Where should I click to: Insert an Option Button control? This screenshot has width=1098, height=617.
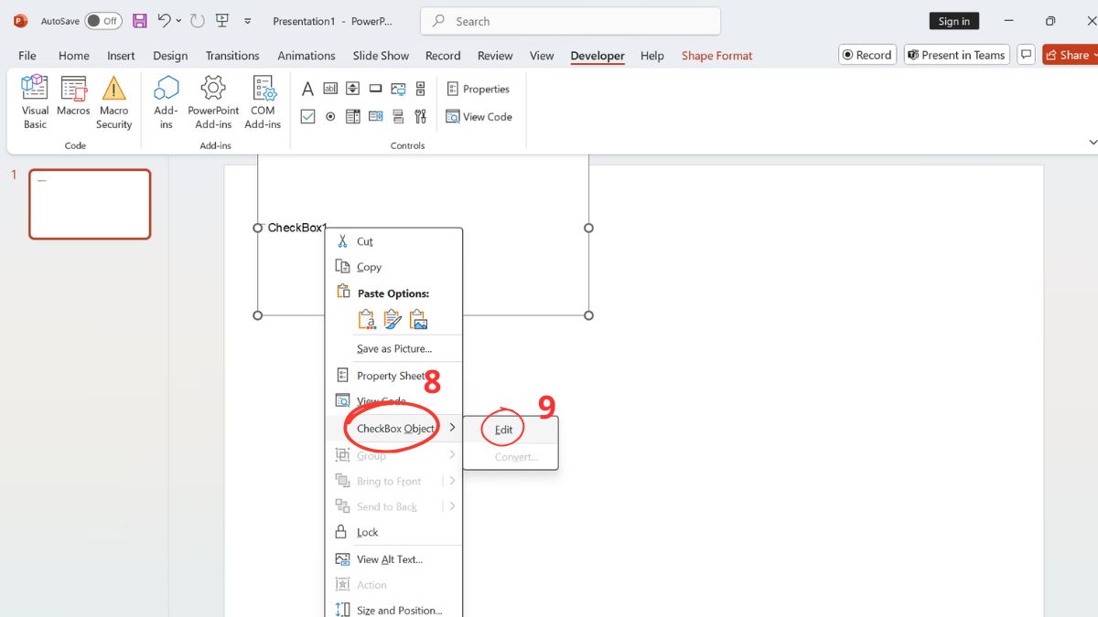point(329,116)
